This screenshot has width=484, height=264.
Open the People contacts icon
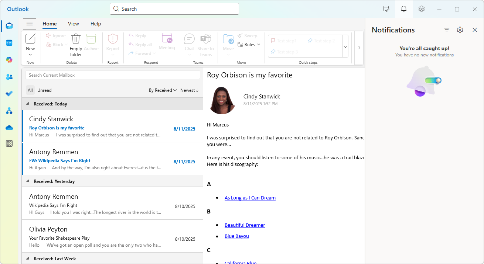coord(9,77)
